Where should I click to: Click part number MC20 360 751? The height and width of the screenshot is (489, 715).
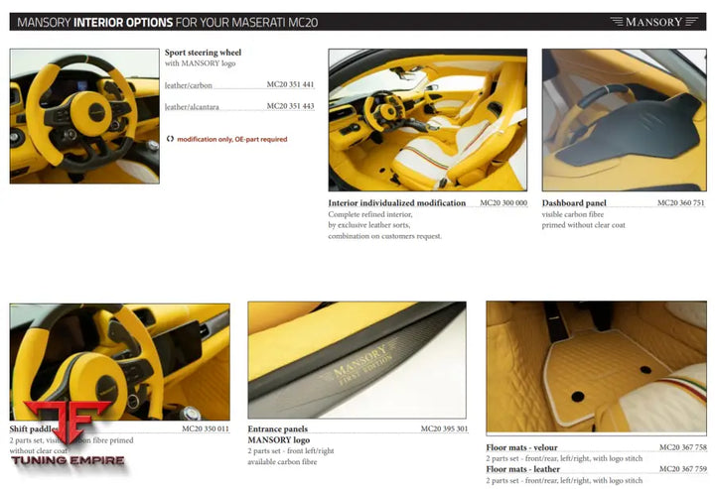click(x=681, y=202)
